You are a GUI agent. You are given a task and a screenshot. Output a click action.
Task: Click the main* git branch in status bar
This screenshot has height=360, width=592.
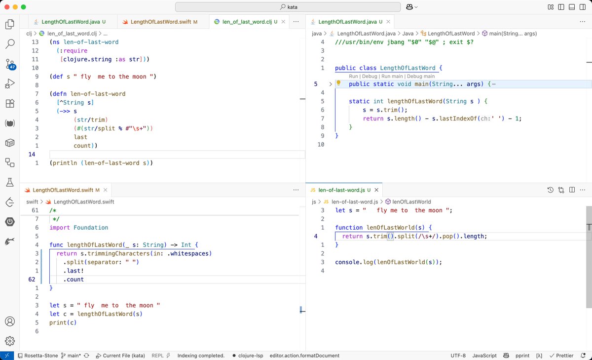click(71, 356)
